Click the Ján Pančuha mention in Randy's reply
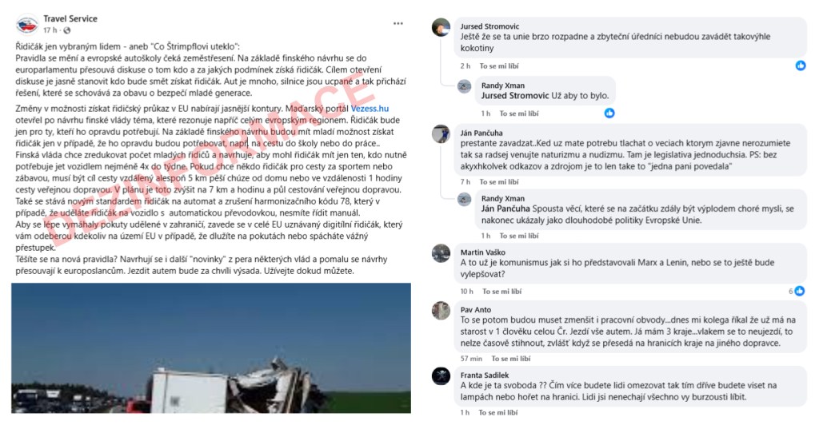Screen dimensions: 819x433 point(505,209)
